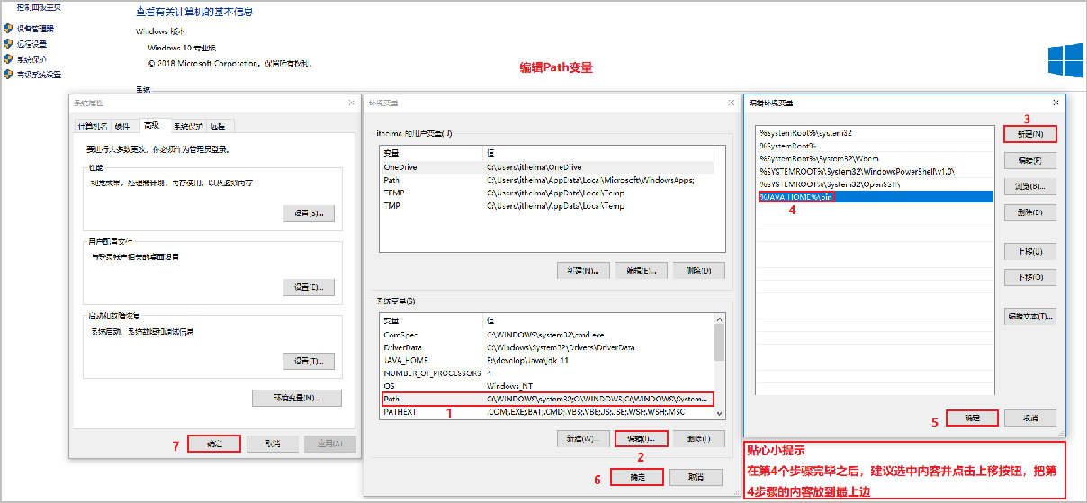This screenshot has width=1087, height=503.
Task: Click 编辑文本(T)... button
Action: pyautogui.click(x=1029, y=317)
